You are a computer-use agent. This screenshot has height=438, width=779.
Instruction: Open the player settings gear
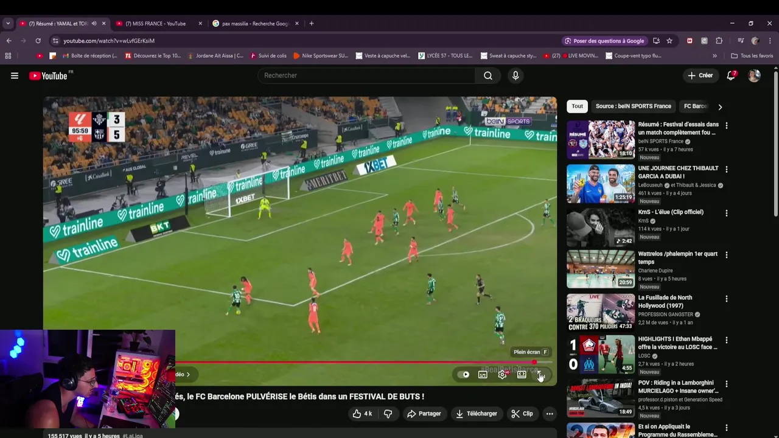pos(502,375)
